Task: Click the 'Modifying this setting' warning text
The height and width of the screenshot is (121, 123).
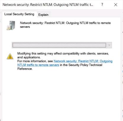Action: [x=63, y=53]
